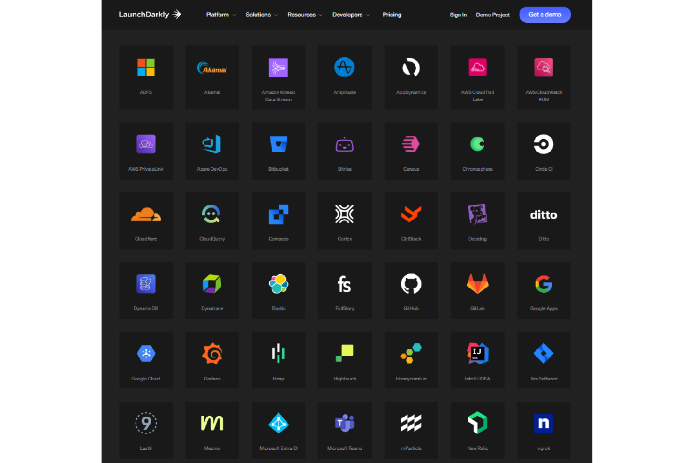Select the Honeycomb.io hexagons icon
The image size is (694, 463).
click(x=411, y=353)
